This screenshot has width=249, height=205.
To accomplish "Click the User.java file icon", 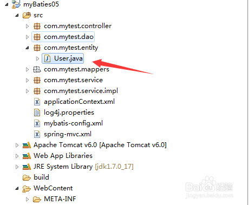I will [x=47, y=58].
